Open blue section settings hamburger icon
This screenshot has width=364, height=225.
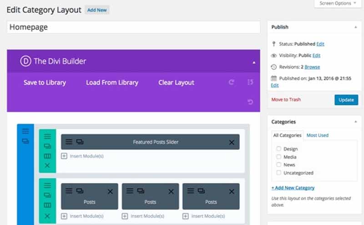pyautogui.click(x=25, y=131)
